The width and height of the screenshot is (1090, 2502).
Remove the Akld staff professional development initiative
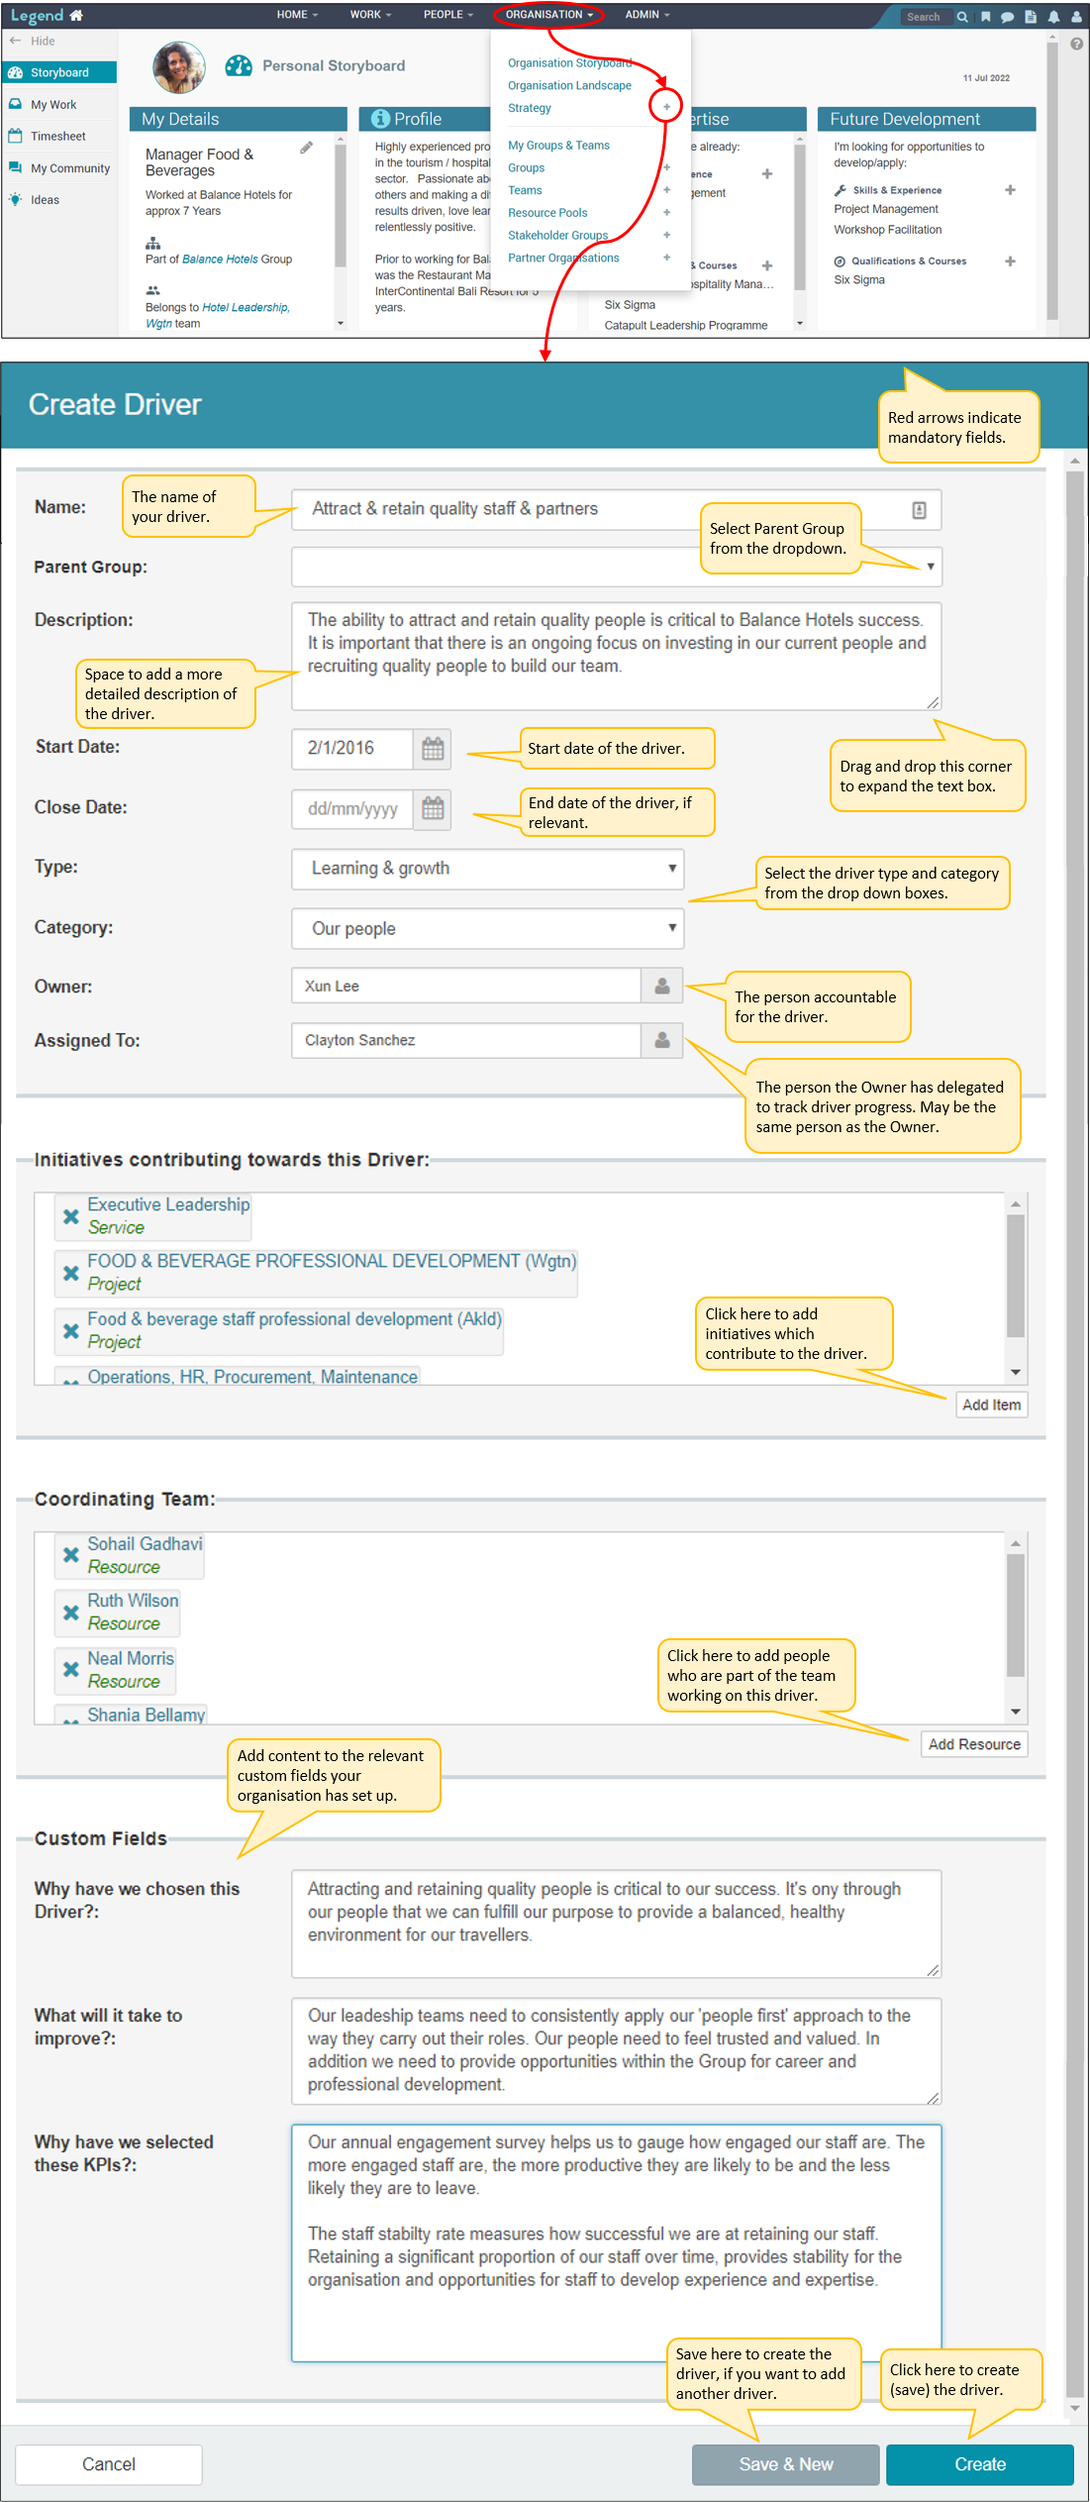[71, 1331]
